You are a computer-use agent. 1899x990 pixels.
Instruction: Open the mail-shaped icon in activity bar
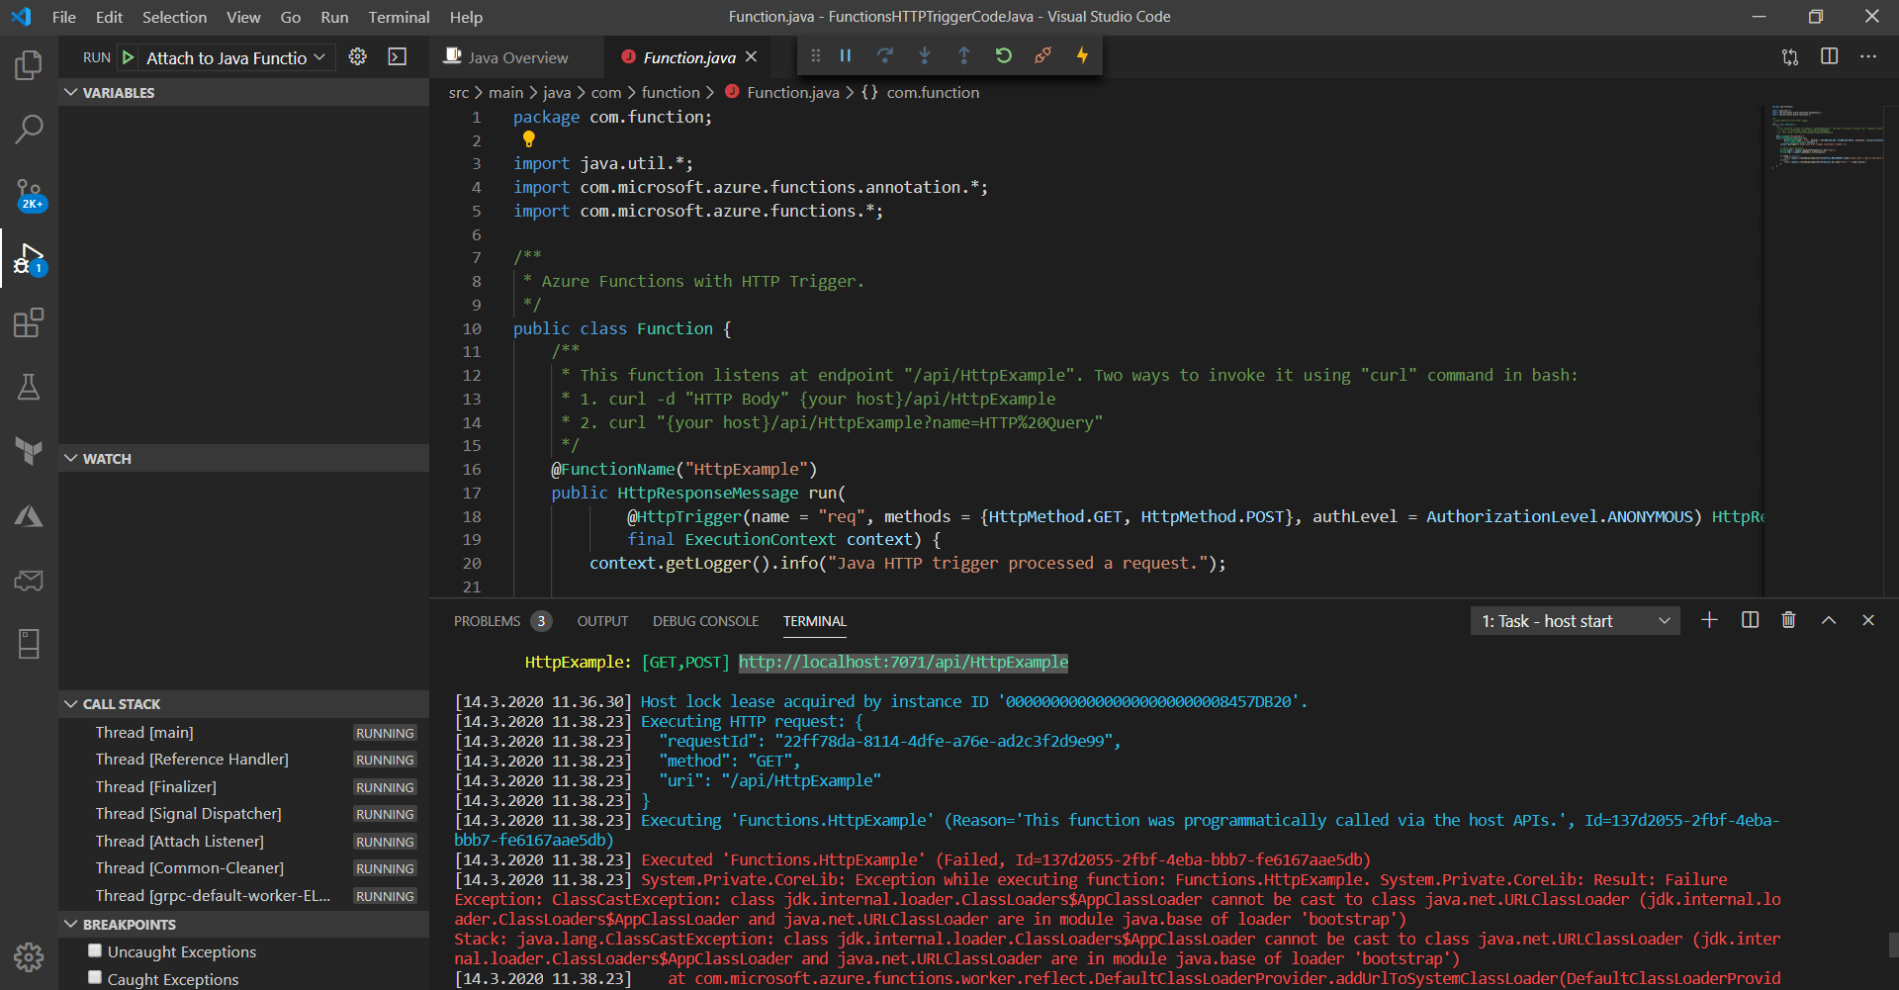[29, 580]
